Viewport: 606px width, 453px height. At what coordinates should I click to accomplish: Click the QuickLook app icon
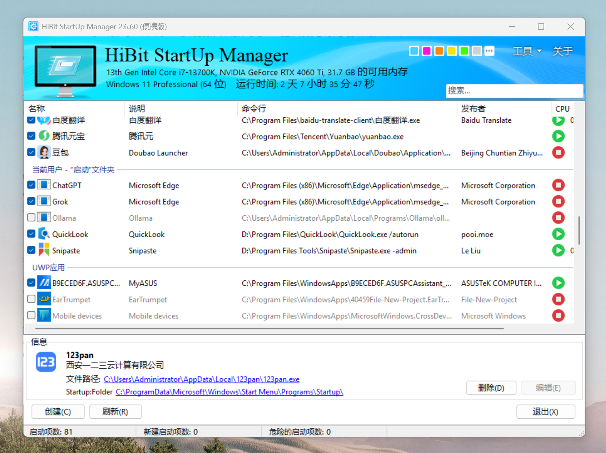coord(44,234)
